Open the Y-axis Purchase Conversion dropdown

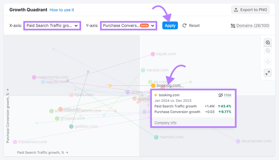pos(128,26)
